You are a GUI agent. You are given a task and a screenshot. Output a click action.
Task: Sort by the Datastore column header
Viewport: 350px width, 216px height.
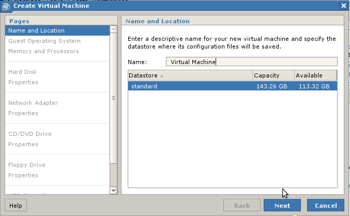click(189, 75)
